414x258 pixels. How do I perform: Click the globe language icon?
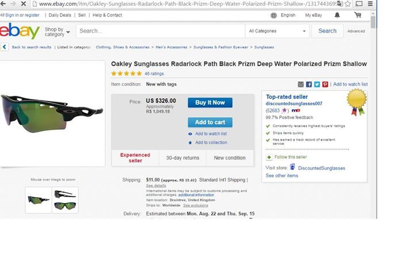274,16
